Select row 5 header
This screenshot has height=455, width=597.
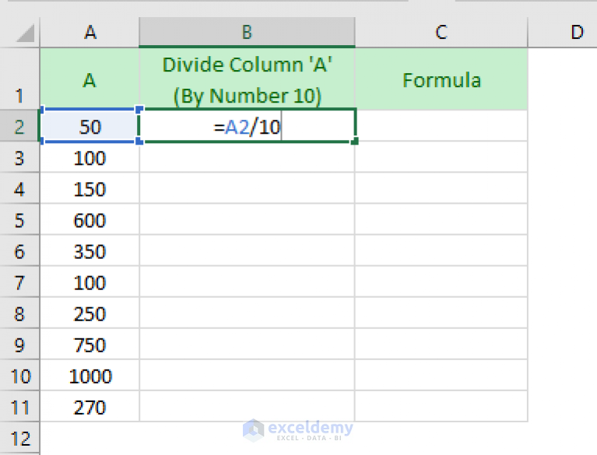[x=19, y=219]
